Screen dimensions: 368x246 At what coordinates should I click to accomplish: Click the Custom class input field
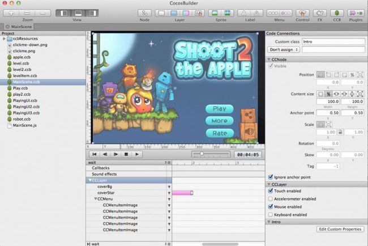coord(333,41)
